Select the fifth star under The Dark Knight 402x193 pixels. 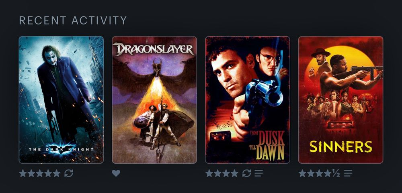point(56,173)
